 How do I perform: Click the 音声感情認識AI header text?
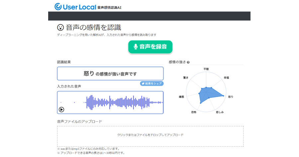[x=109, y=8]
